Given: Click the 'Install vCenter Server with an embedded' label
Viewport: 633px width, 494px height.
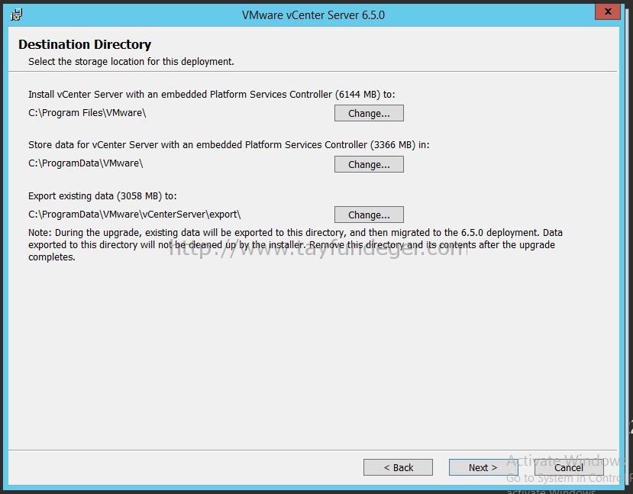Looking at the screenshot, I should click(x=212, y=95).
